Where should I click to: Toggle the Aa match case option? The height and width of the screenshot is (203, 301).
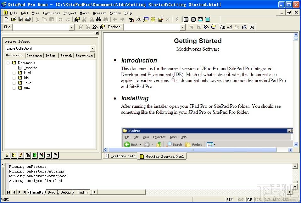click(222, 27)
